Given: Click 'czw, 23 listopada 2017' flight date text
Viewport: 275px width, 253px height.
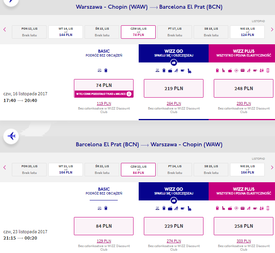Looking at the screenshot, I should [x=25, y=232].
